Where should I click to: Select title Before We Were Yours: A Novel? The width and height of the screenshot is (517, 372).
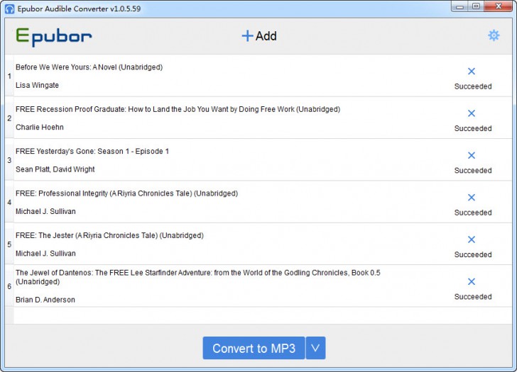(89, 67)
